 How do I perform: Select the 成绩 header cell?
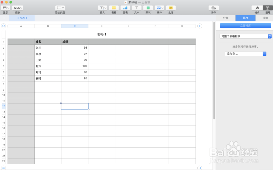click(75, 41)
